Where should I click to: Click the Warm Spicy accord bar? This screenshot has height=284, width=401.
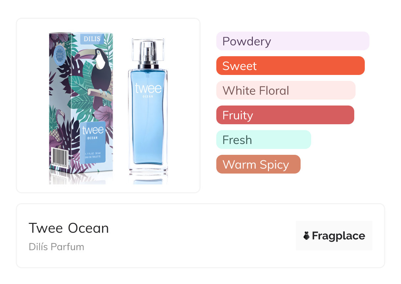point(258,164)
